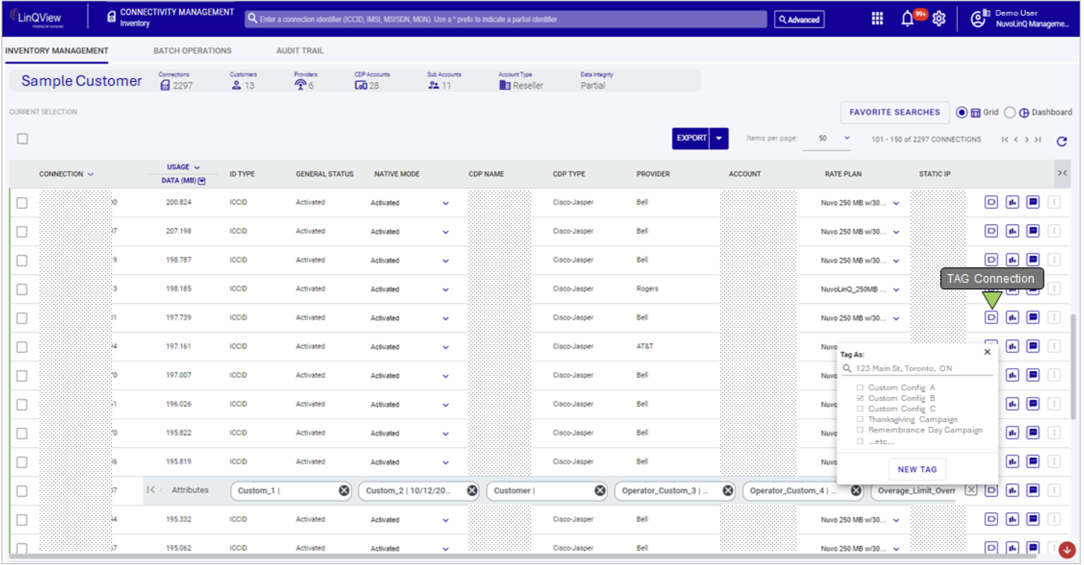
Task: Click the notification bell icon
Action: 907,19
